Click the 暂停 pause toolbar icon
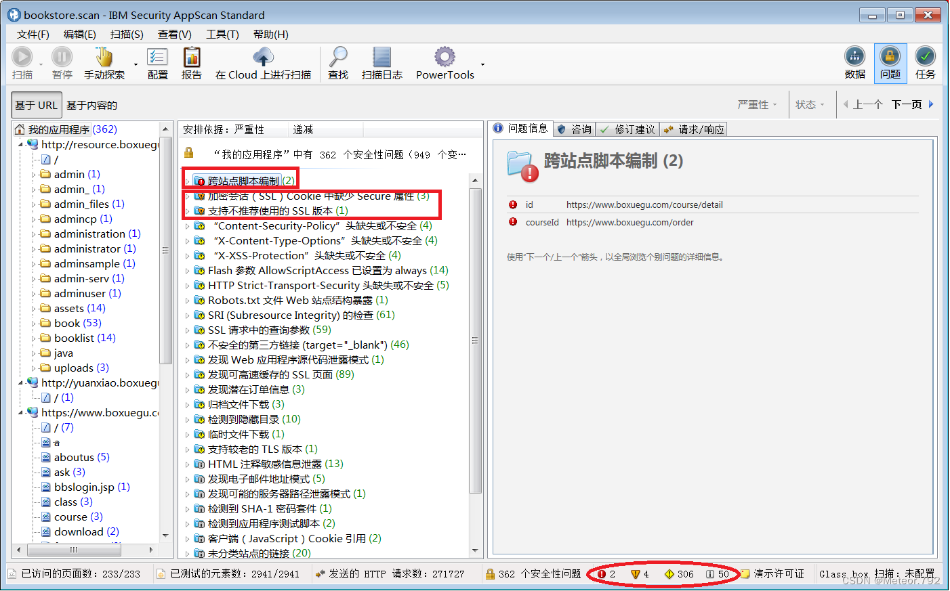950x591 pixels. (62, 57)
